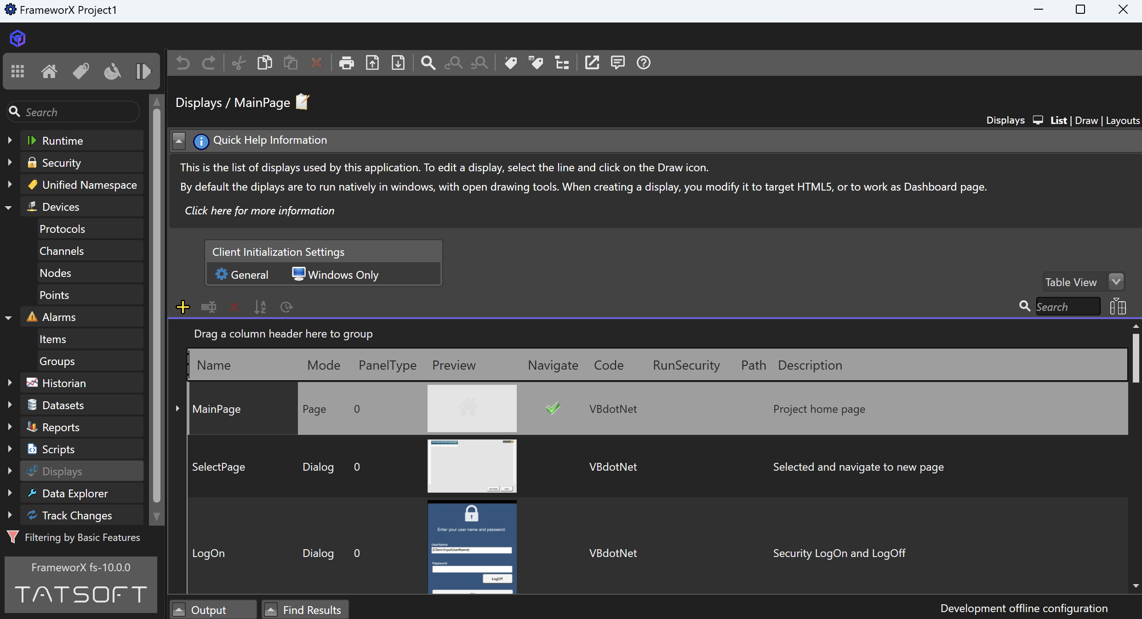Expand the Find Results panel
This screenshot has height=619, width=1142.
pyautogui.click(x=271, y=610)
